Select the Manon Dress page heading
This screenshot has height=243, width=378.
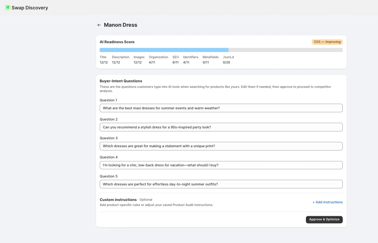(121, 25)
